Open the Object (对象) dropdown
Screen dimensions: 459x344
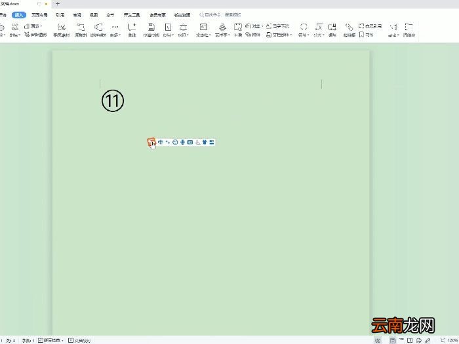coord(254,26)
